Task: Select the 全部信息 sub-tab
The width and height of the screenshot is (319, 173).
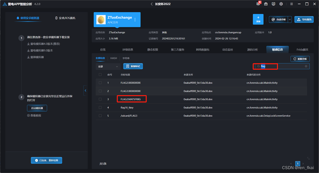Action: (x=100, y=58)
